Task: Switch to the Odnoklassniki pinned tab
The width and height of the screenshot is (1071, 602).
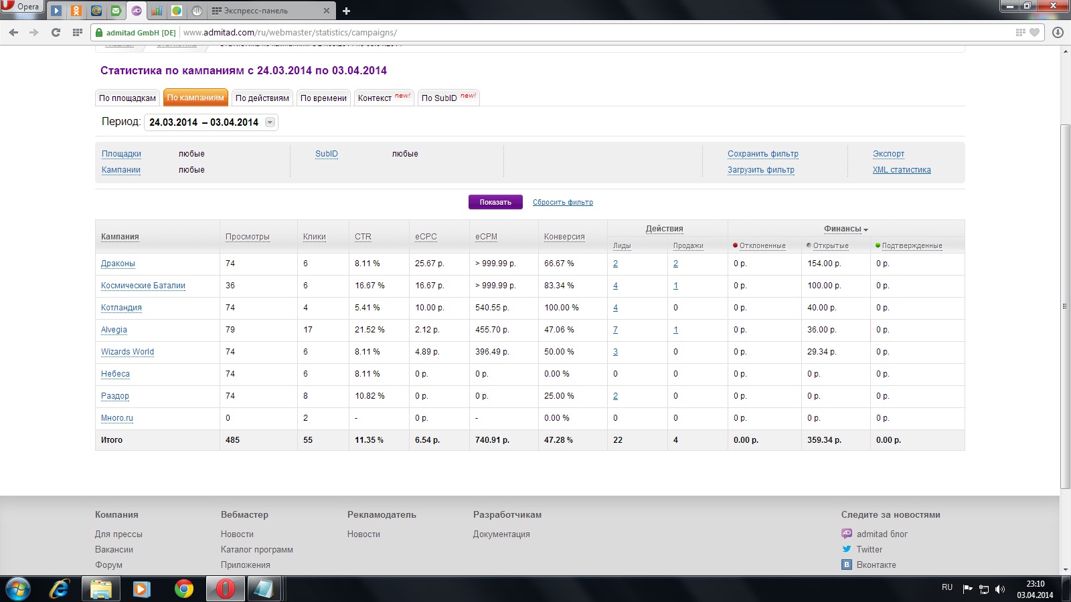Action: pos(76,11)
